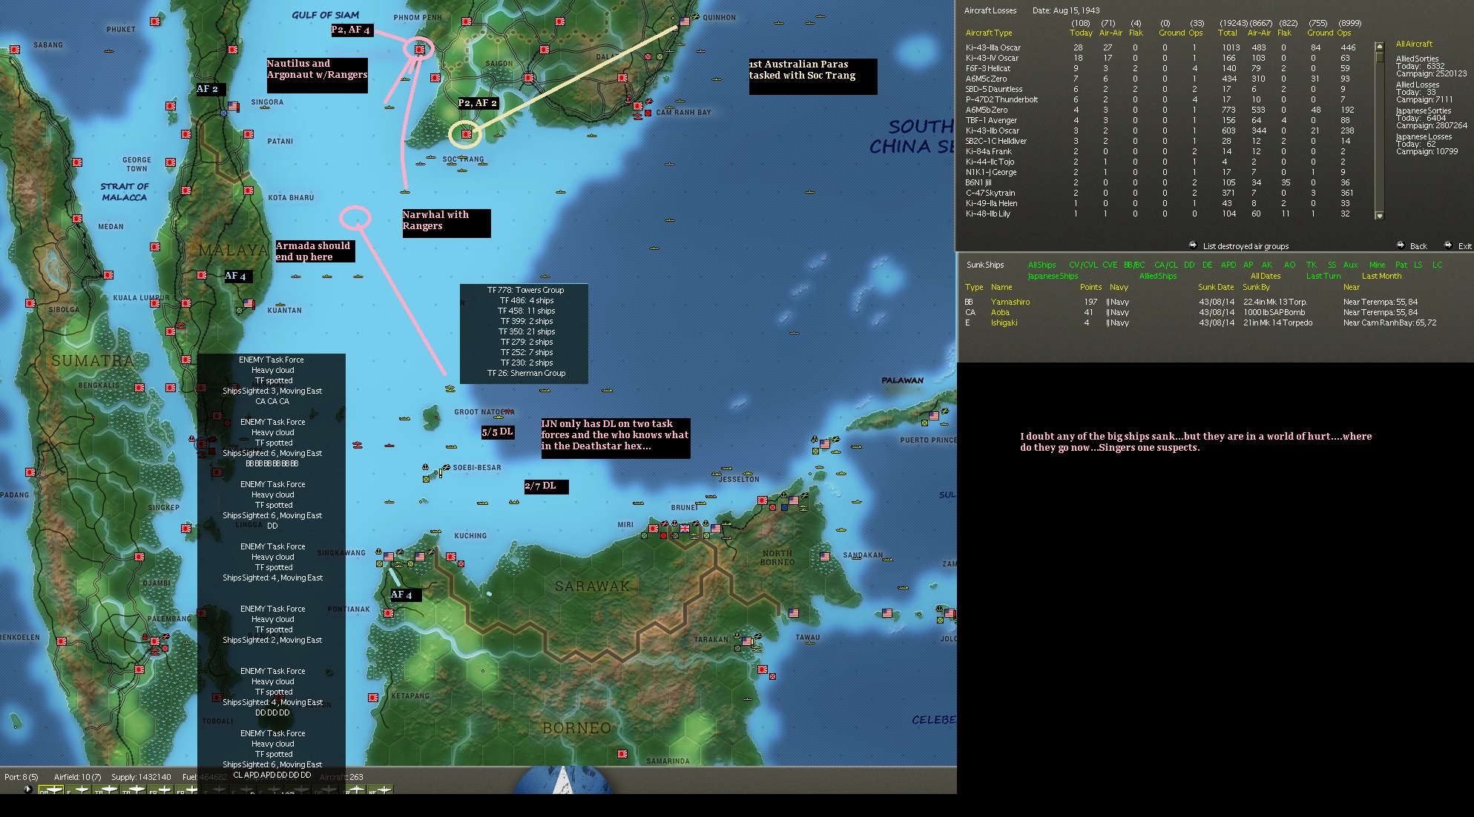Click the Supply: 1432140 status value
This screenshot has height=817, width=1474.
(x=141, y=777)
